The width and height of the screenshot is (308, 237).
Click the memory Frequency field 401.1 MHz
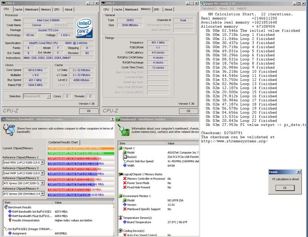158,42
